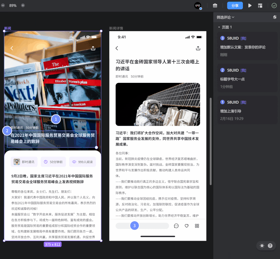Screen dimensions: 280x259
Task: Click the comment bubble icon in the bottom bar
Action: (x=176, y=226)
